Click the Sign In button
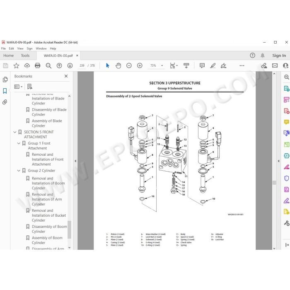The width and height of the screenshot is (290, 290). tap(279, 56)
